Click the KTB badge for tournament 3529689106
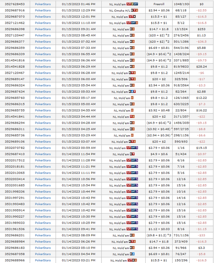Image resolution: width=214 pixels, height=263 pixels. 132,141
